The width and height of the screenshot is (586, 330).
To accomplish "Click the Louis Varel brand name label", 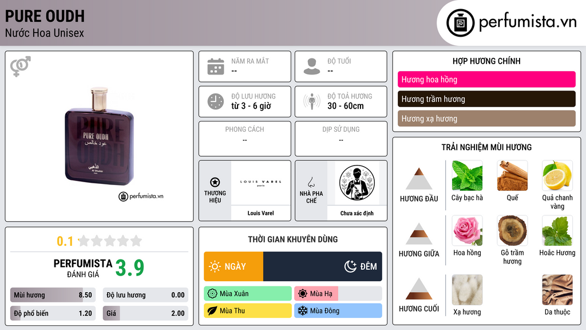I will click(x=260, y=213).
